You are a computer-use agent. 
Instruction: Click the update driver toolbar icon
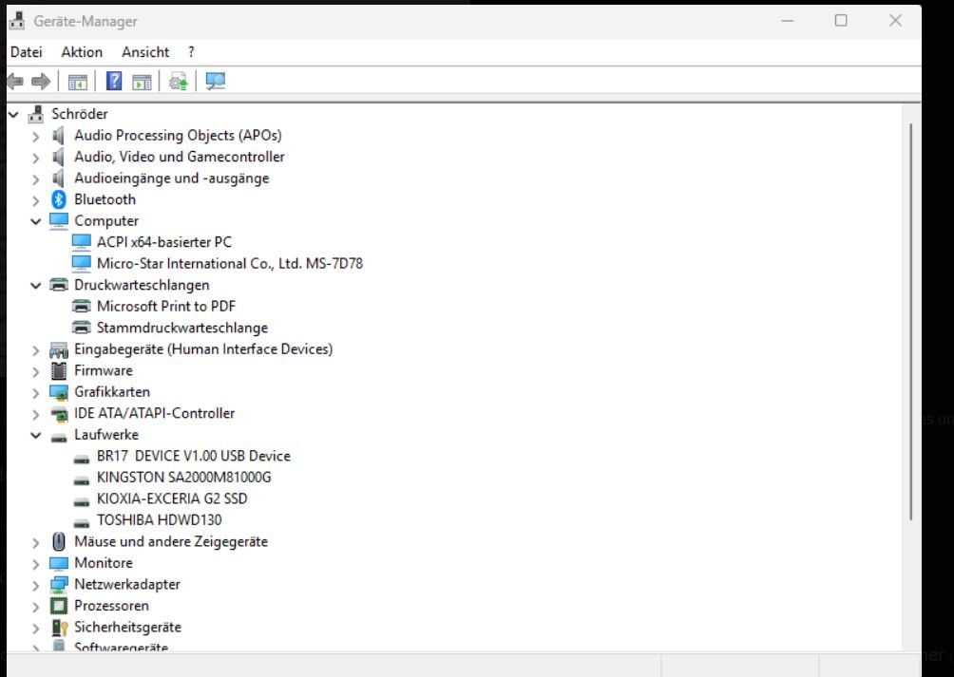click(179, 81)
